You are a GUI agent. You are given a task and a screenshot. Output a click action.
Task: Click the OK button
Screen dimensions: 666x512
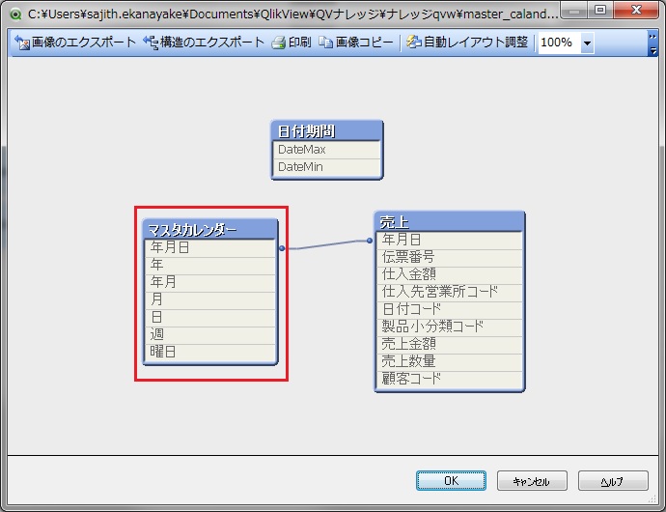click(451, 480)
